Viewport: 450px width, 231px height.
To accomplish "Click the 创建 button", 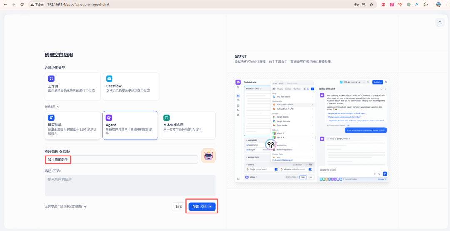I will pyautogui.click(x=202, y=206).
